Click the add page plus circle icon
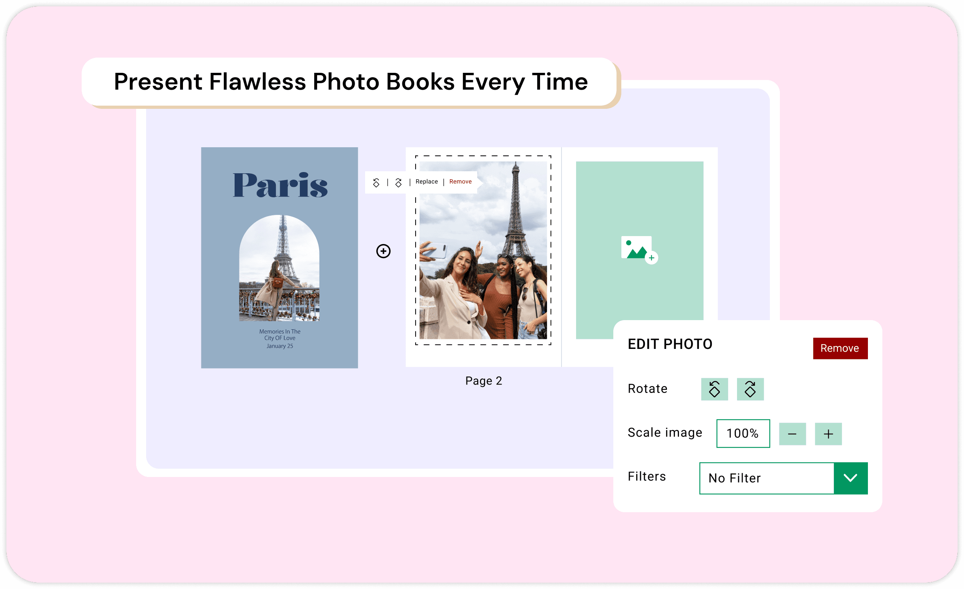964x589 pixels. (384, 251)
